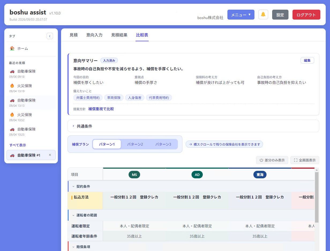330x251 pixels.
Task: Click the MS insurer badge
Action: [x=134, y=175]
